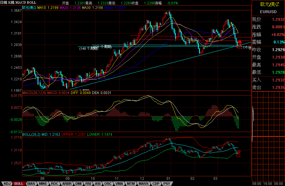Click the 震幅 value 0.13%
Viewport: 285px width, 186px height.
tap(279, 42)
